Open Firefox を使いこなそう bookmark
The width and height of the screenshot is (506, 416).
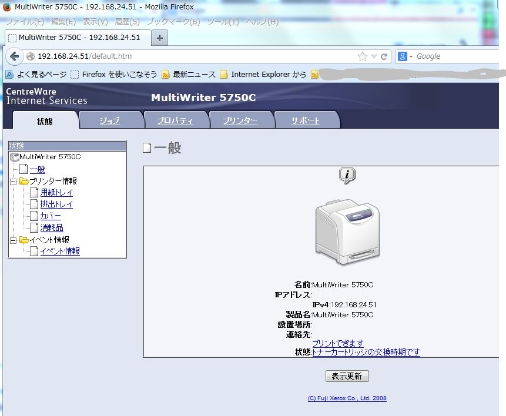113,75
